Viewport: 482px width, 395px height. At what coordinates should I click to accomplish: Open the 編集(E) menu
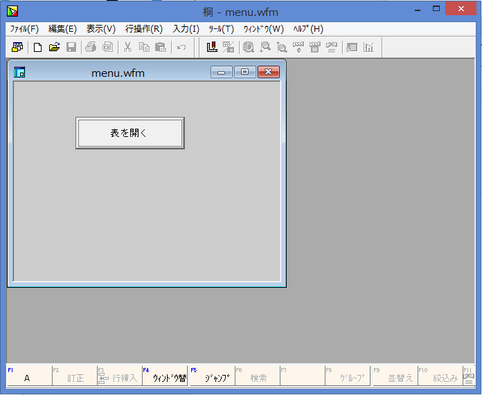point(62,29)
